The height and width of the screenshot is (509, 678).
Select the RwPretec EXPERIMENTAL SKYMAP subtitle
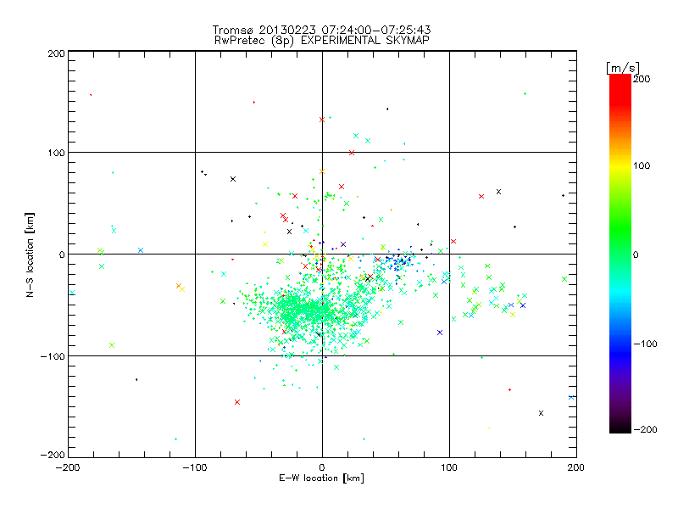coord(321,41)
